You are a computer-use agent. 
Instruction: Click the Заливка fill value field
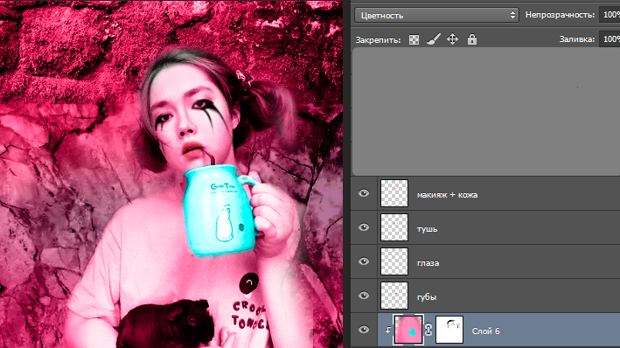610,39
